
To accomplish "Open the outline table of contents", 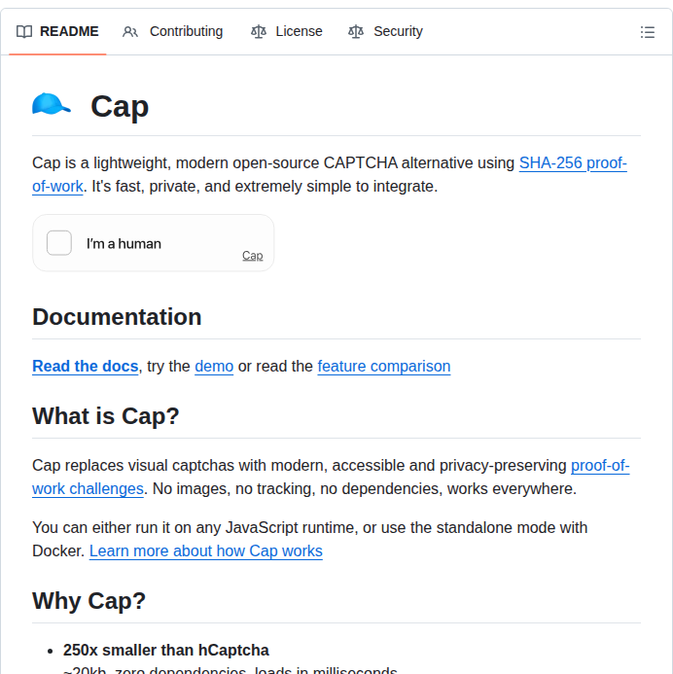I will (x=647, y=32).
